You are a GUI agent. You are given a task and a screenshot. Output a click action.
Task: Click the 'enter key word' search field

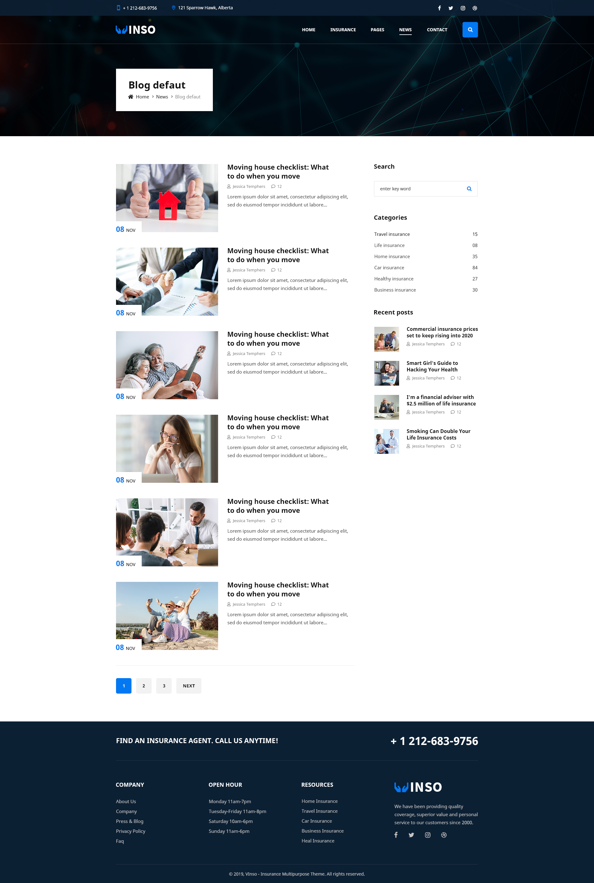pyautogui.click(x=419, y=189)
